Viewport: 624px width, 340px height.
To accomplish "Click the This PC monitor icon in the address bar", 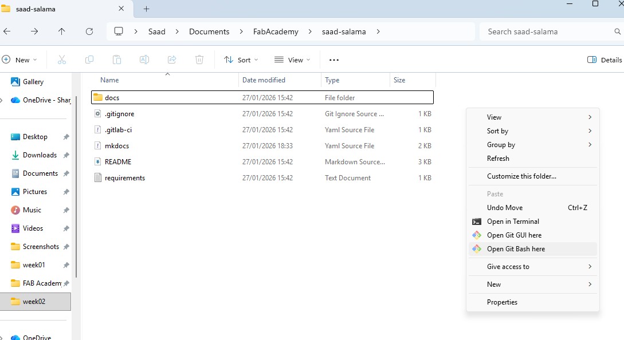I will 119,31.
